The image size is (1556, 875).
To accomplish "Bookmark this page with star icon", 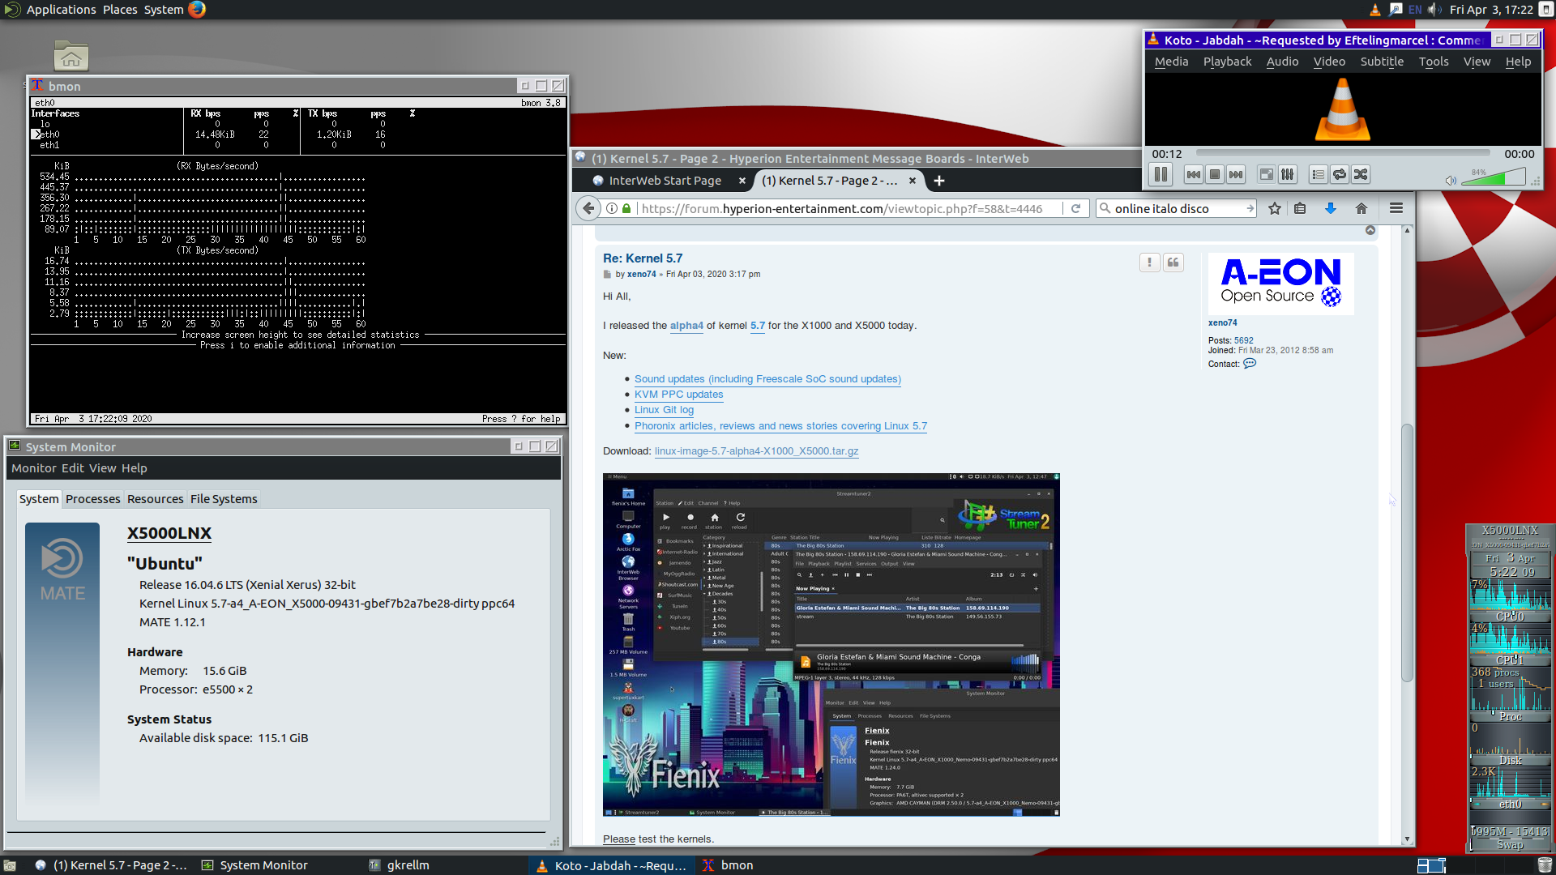I will click(1275, 208).
